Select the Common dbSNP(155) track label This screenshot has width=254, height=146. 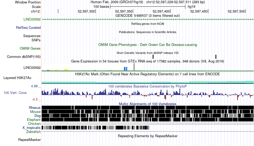[x=24, y=57]
